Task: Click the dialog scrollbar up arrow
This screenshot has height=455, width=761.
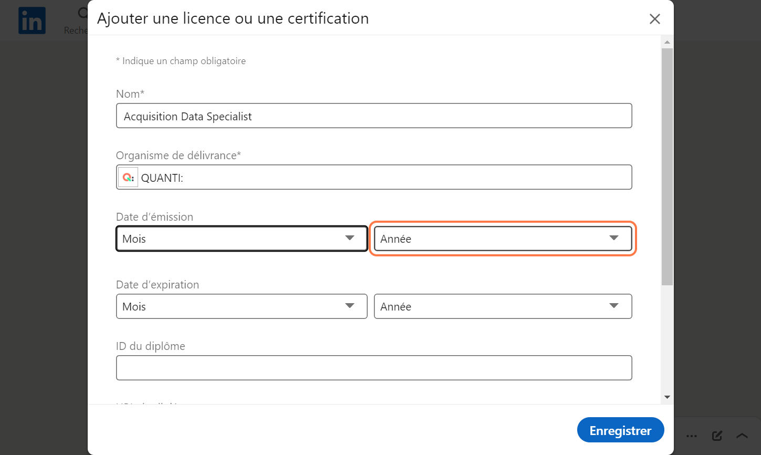Action: [667, 42]
